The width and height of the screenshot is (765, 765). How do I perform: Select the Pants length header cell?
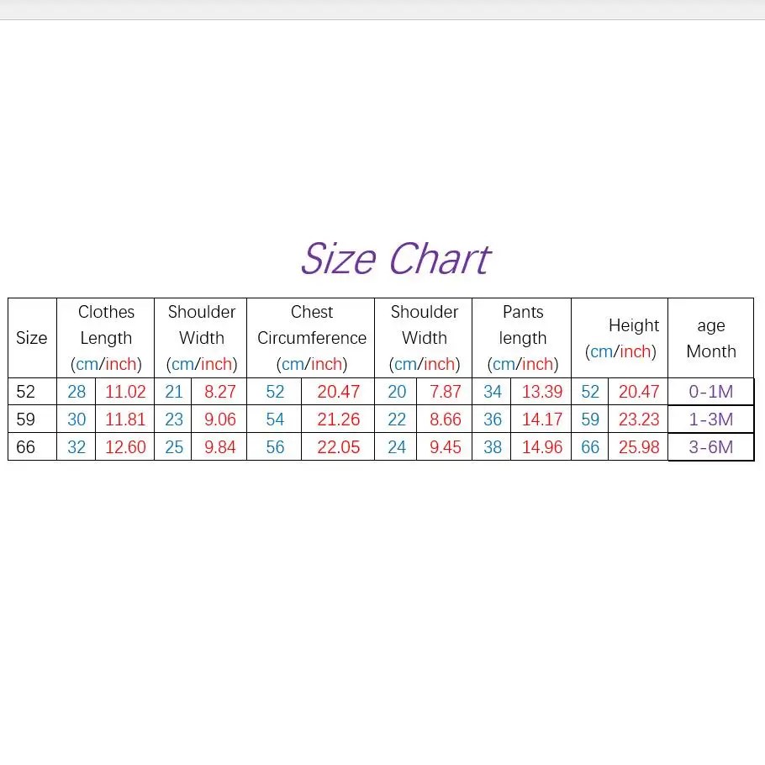[x=521, y=338]
